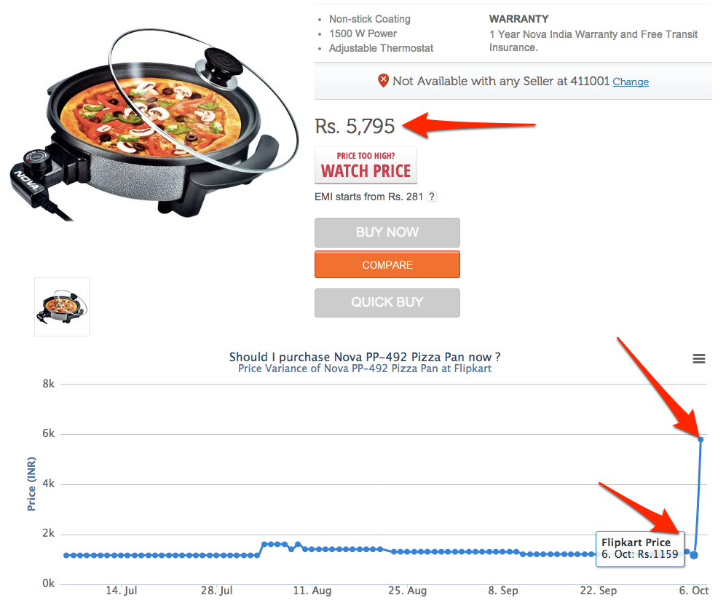Select the small pizza pan thumbnail
This screenshot has height=603, width=726.
[x=62, y=307]
